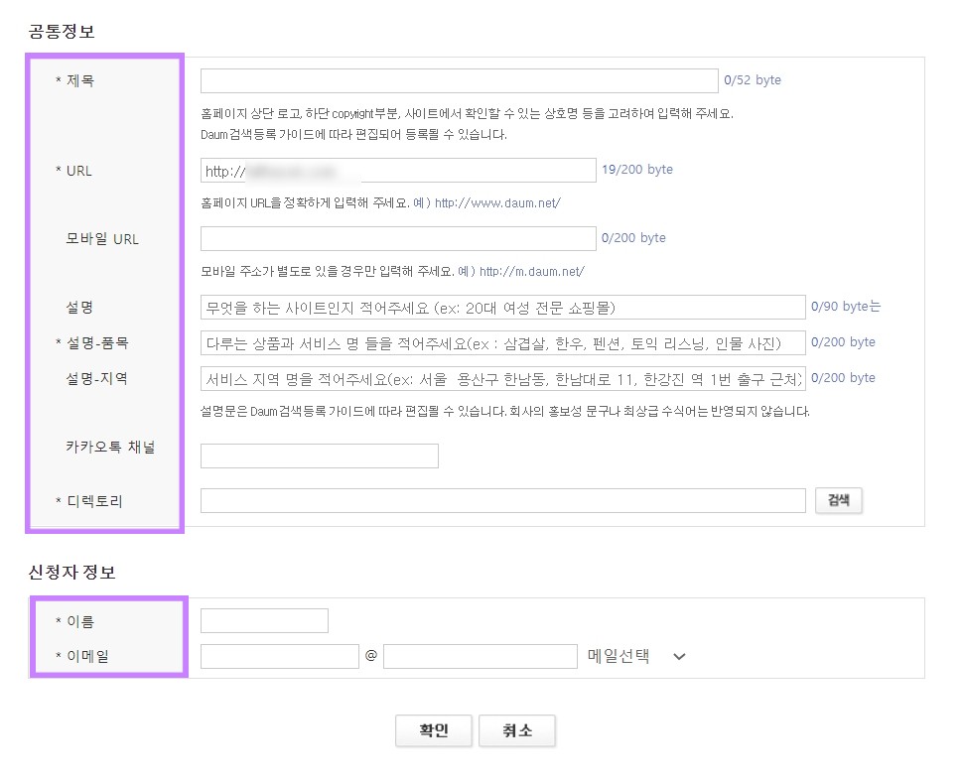This screenshot has width=963, height=781.
Task: Click the 확인 confirm button
Action: (x=434, y=730)
